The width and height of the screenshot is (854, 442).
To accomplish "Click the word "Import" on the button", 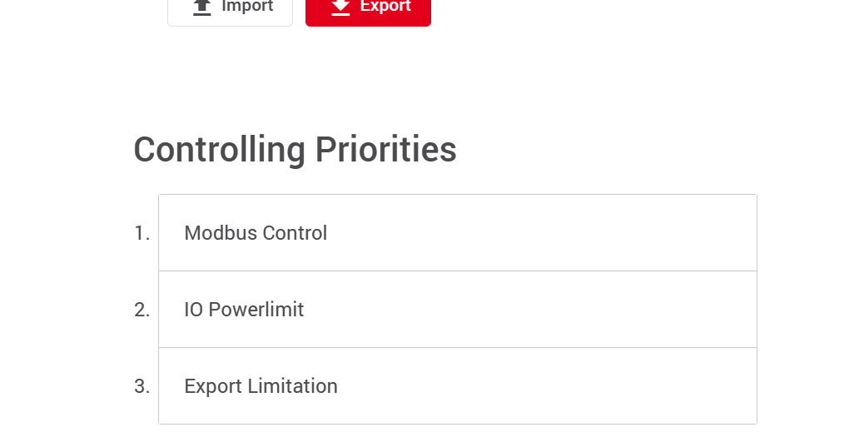I will pos(247,7).
